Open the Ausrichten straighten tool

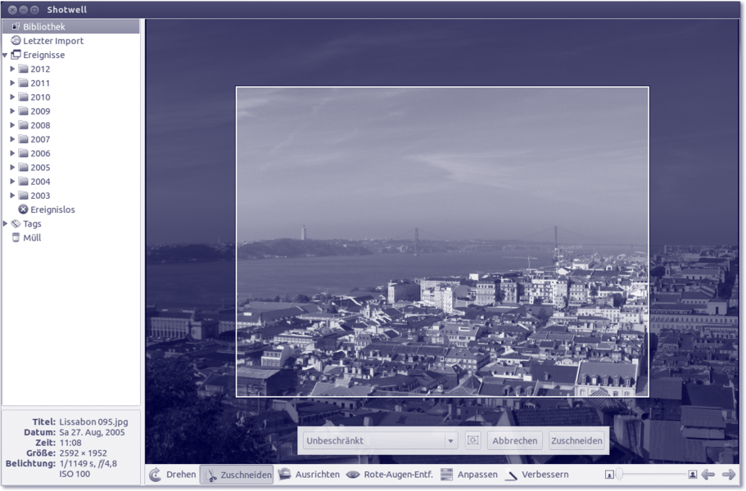click(308, 475)
